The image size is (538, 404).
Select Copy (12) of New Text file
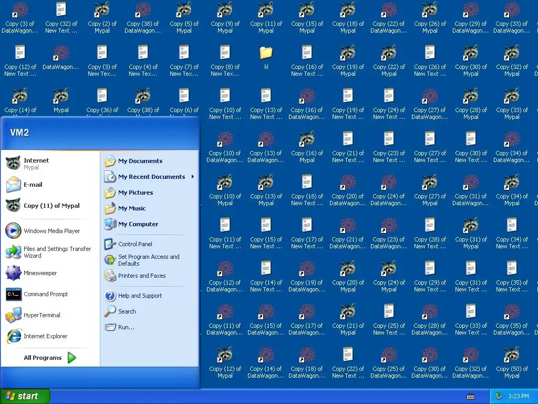point(20,61)
